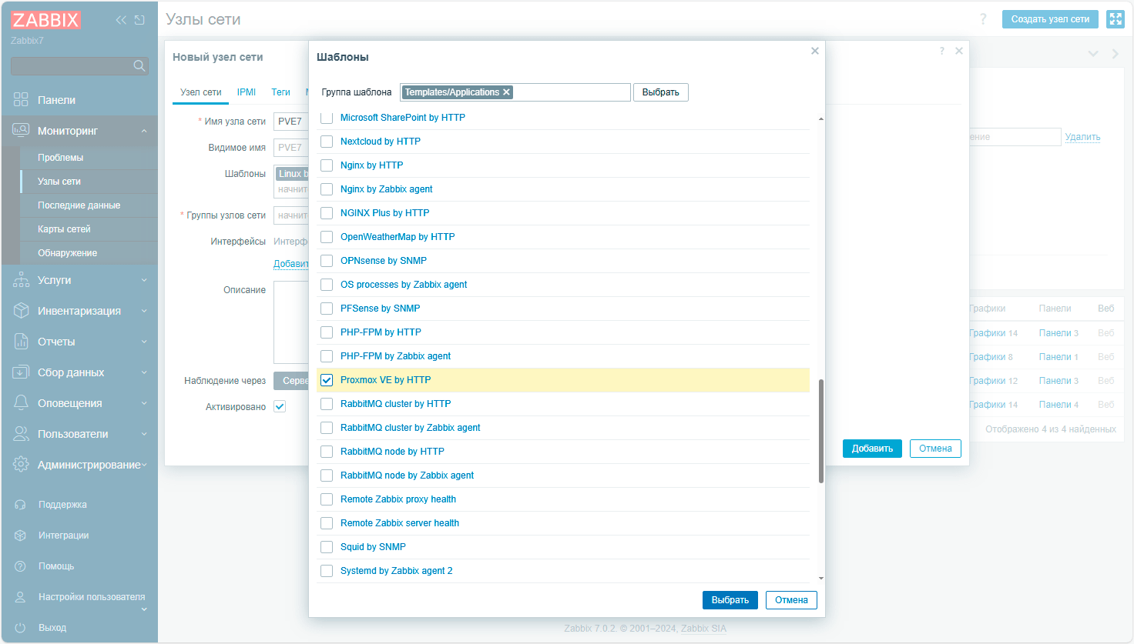Switch to the IPMI tab
This screenshot has height=644, width=1134.
point(247,92)
